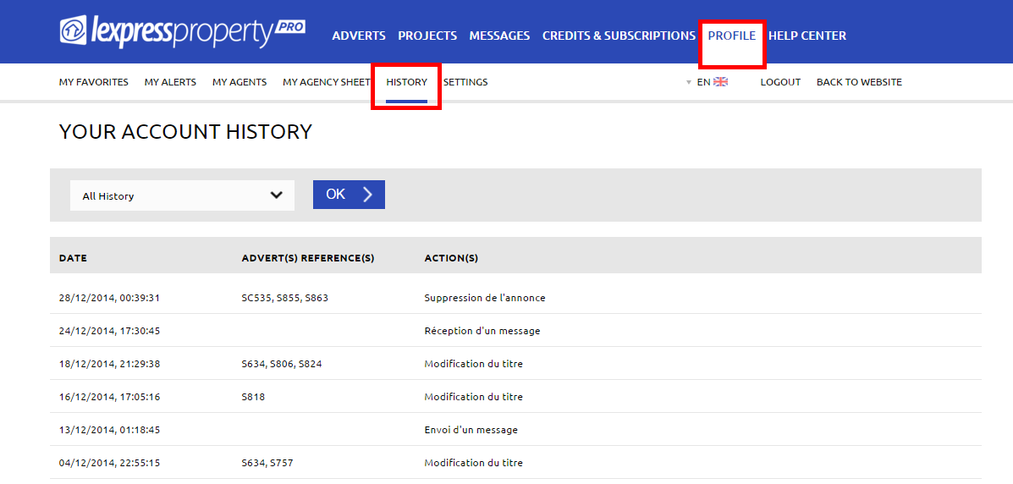Image resolution: width=1013 pixels, height=484 pixels.
Task: Click the 18/12/2014 Modification du titre action
Action: pos(474,364)
